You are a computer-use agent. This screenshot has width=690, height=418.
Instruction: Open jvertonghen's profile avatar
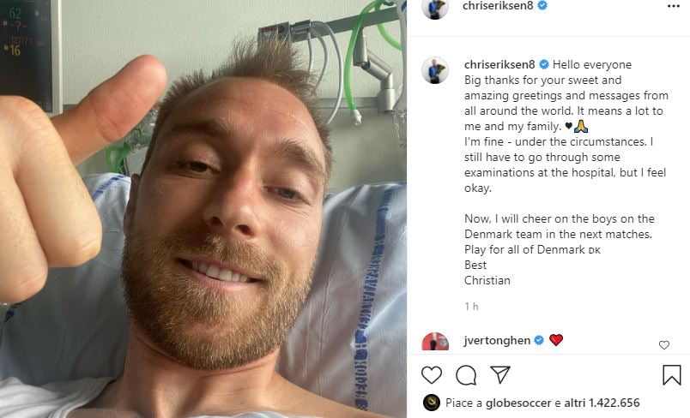435,342
